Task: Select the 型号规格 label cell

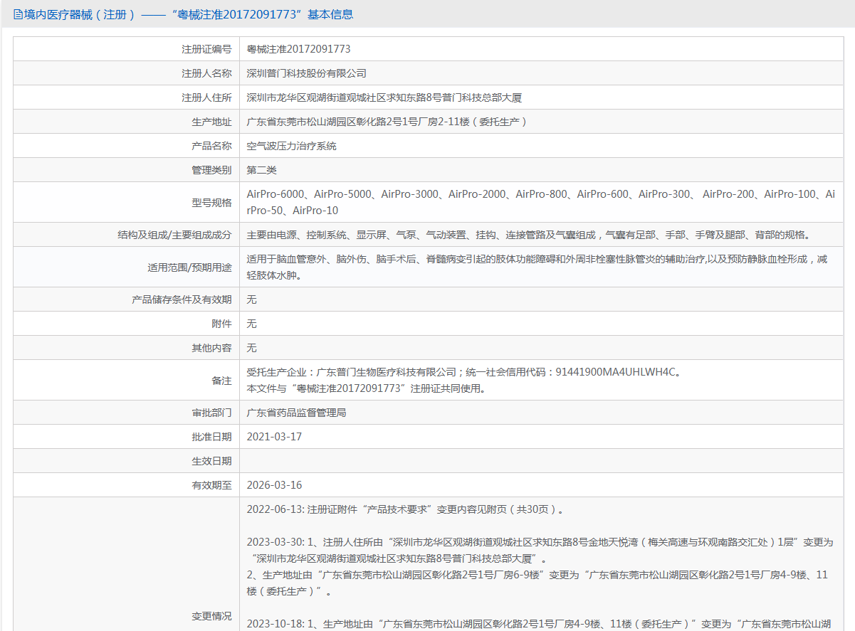Action: pyautogui.click(x=127, y=202)
